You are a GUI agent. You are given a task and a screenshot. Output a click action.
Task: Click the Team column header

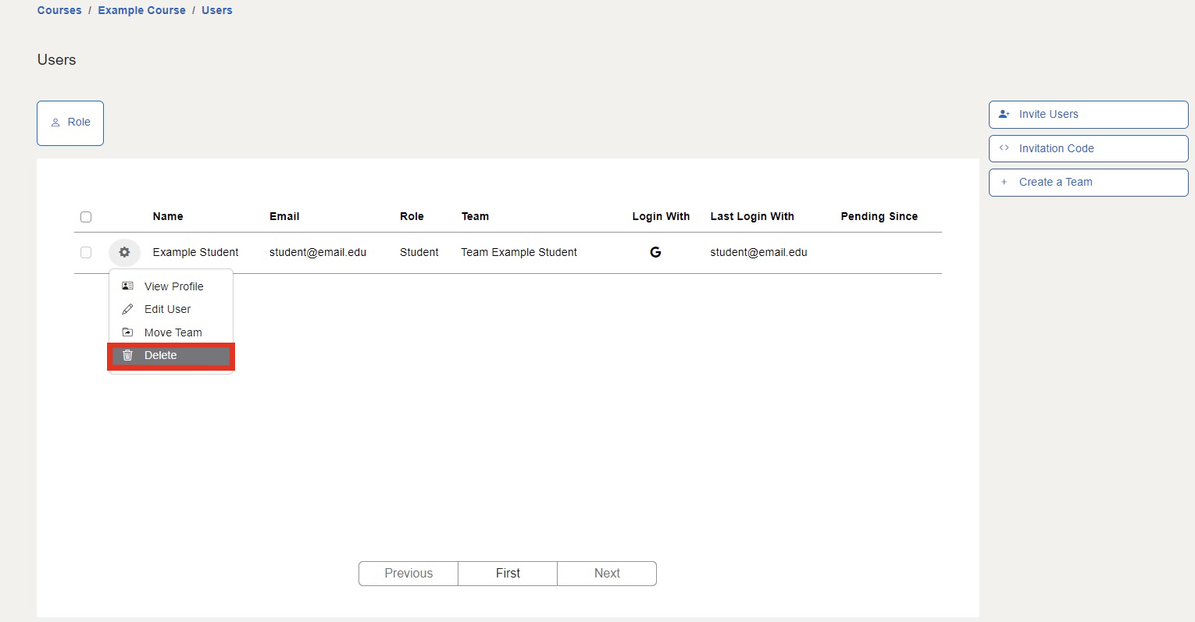click(475, 216)
